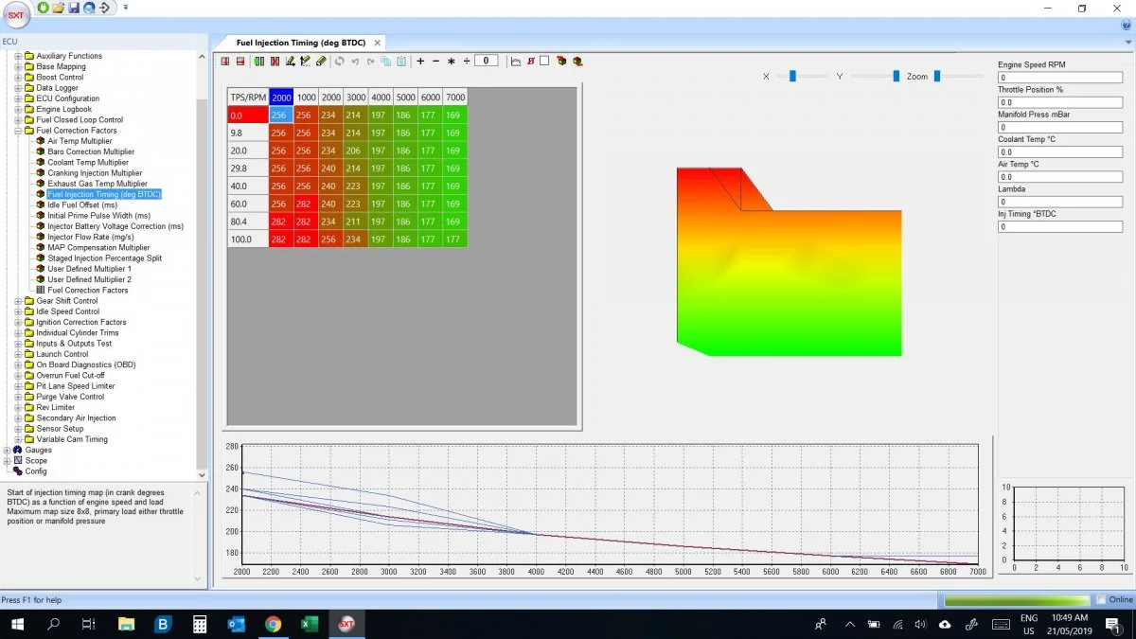This screenshot has height=639, width=1136.
Task: Click the undo arrow in the map toolbar
Action: click(x=355, y=61)
